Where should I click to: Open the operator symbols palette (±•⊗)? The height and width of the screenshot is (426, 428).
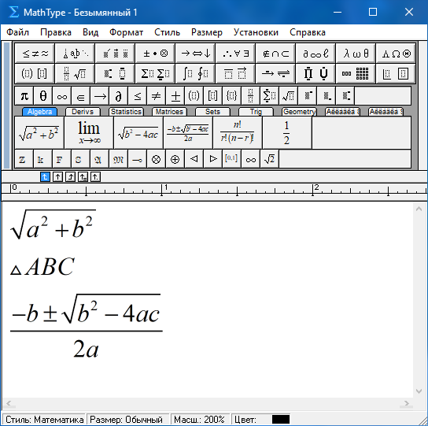coord(155,54)
